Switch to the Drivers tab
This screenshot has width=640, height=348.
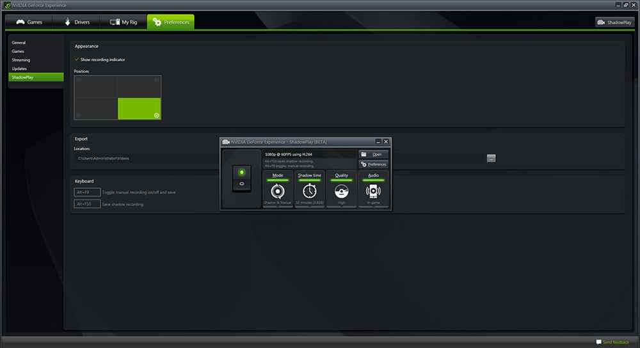[77, 22]
